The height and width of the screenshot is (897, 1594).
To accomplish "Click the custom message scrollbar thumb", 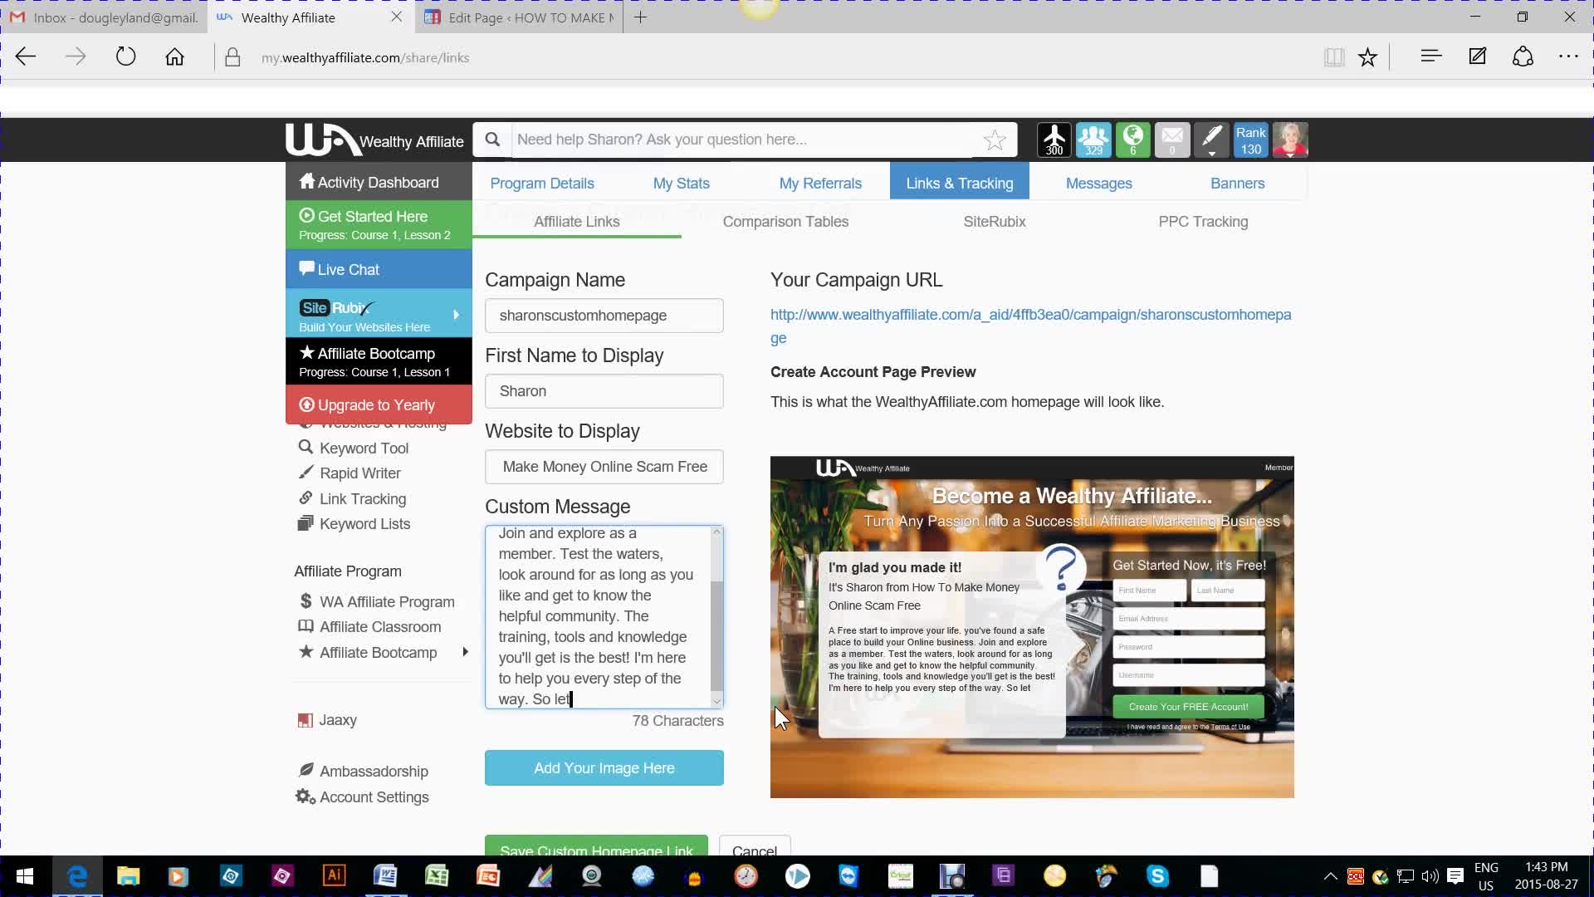I will tap(717, 635).
